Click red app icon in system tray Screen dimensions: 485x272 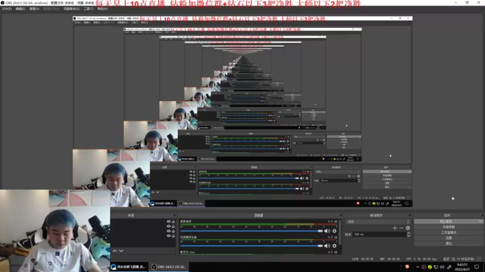click(x=407, y=267)
